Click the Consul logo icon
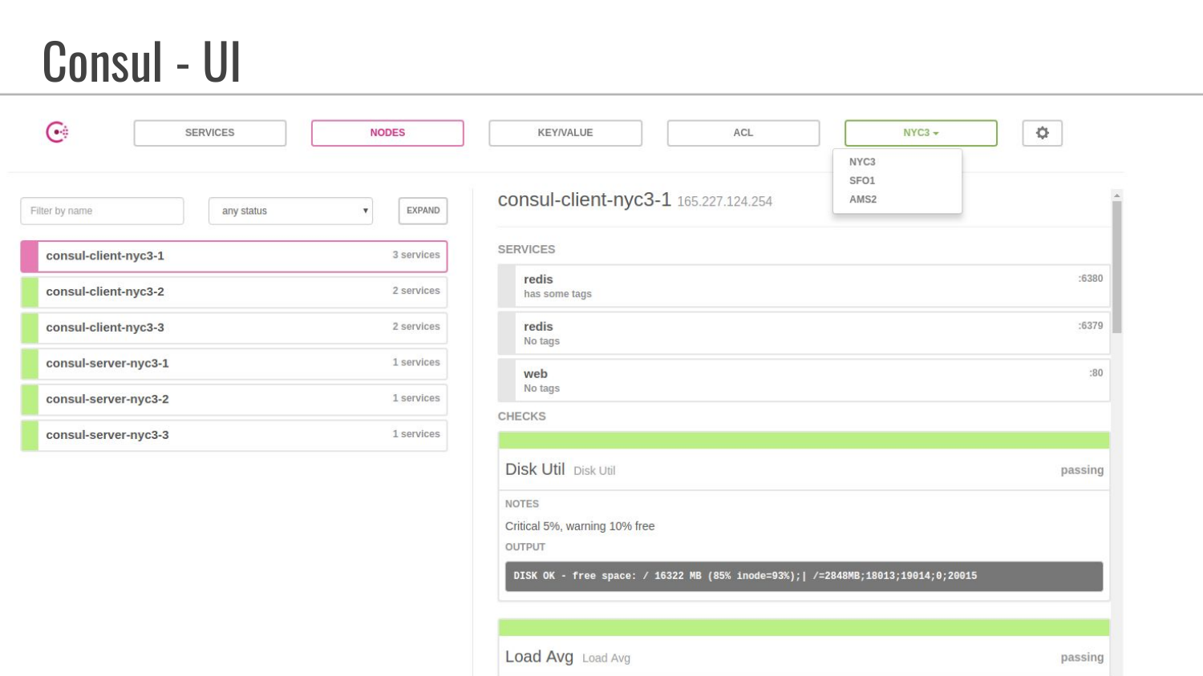This screenshot has height=676, width=1203. click(57, 132)
